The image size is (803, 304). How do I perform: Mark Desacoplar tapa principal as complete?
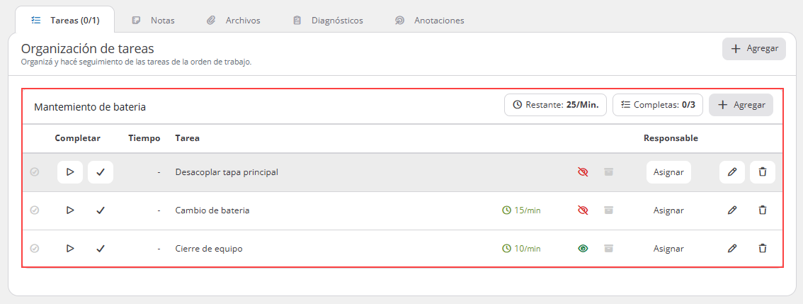pyautogui.click(x=101, y=172)
